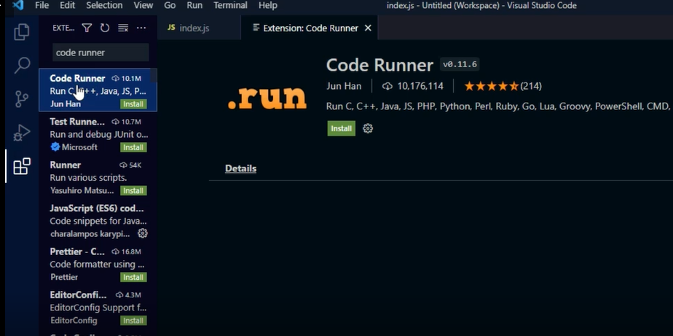The width and height of the screenshot is (673, 336).
Task: Open the Explorer view in activity bar
Action: coord(21,32)
